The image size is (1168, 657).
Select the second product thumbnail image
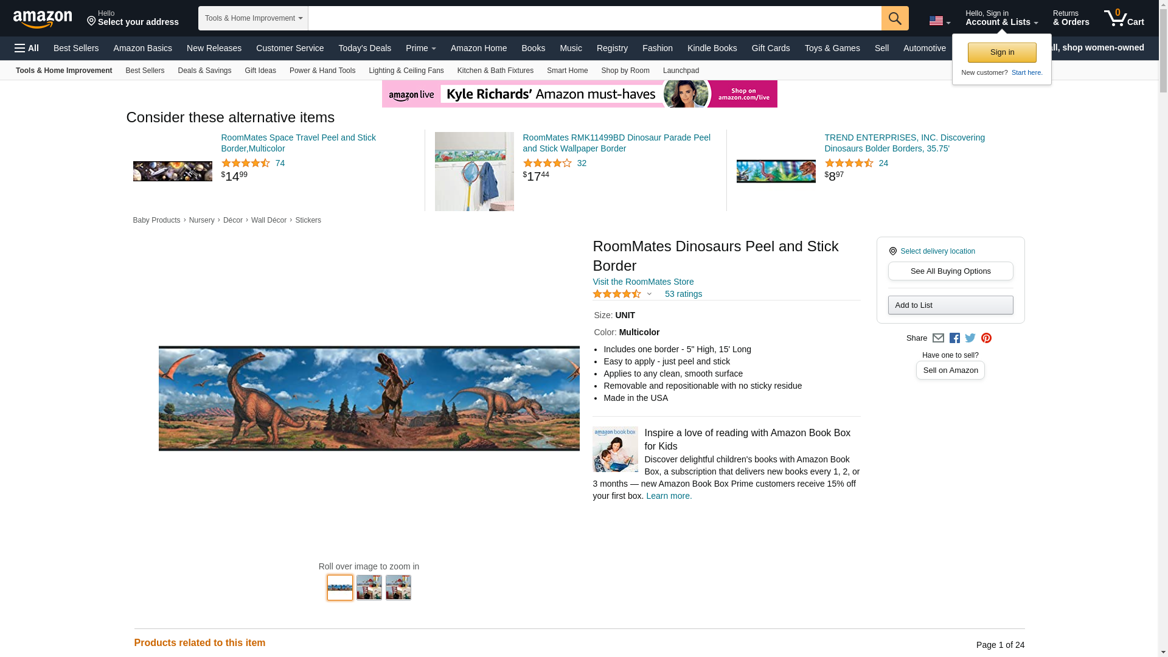pyautogui.click(x=369, y=588)
